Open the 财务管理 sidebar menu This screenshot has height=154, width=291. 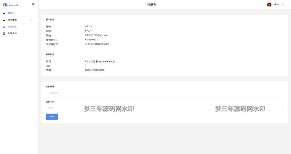[19, 20]
